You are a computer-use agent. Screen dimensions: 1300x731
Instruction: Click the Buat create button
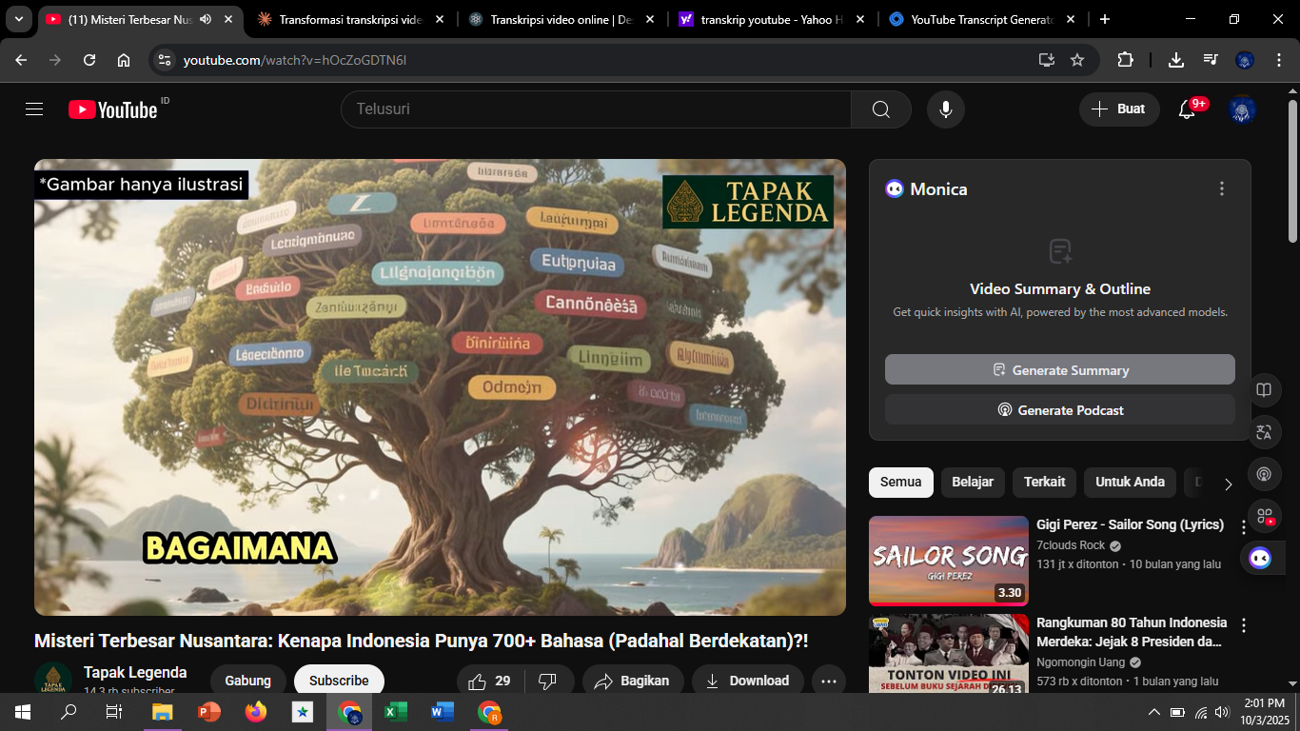(1119, 109)
